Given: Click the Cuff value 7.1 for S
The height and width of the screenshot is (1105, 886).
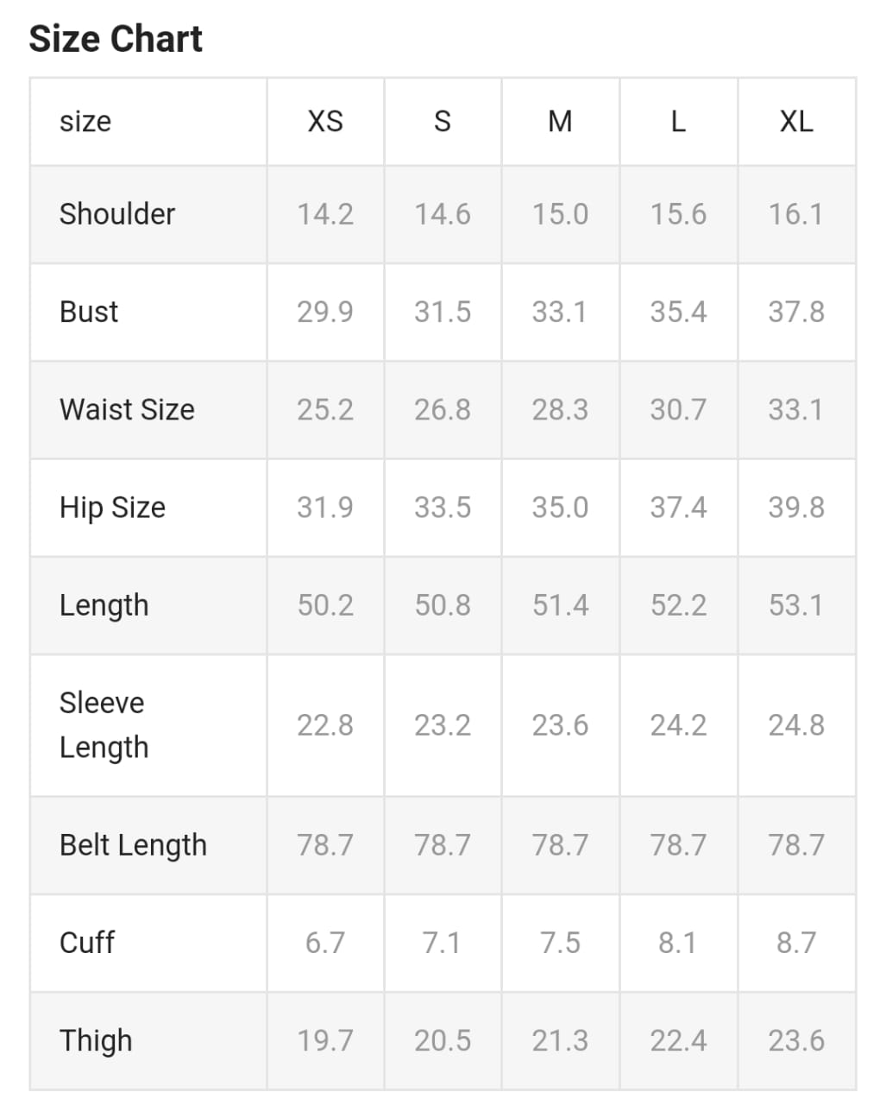Looking at the screenshot, I should tap(443, 943).
